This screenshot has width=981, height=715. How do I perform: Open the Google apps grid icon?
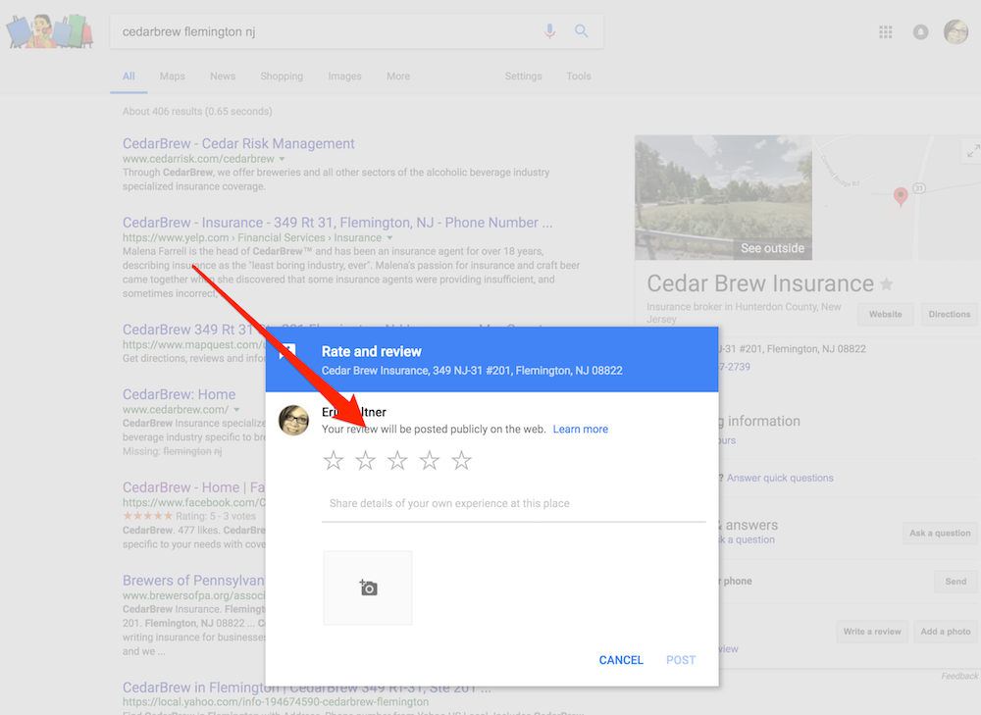(885, 32)
